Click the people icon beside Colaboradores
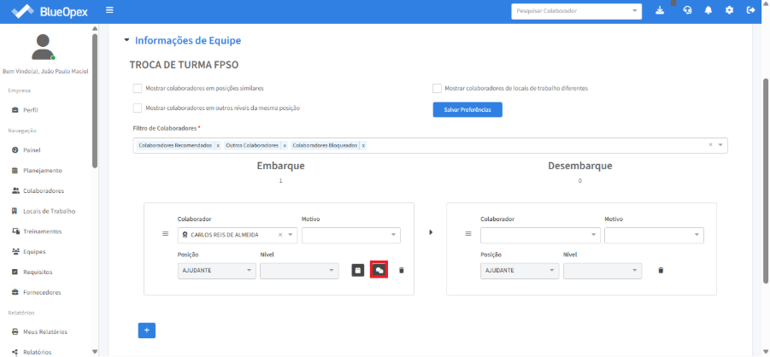This screenshot has height=357, width=770. [x=15, y=190]
